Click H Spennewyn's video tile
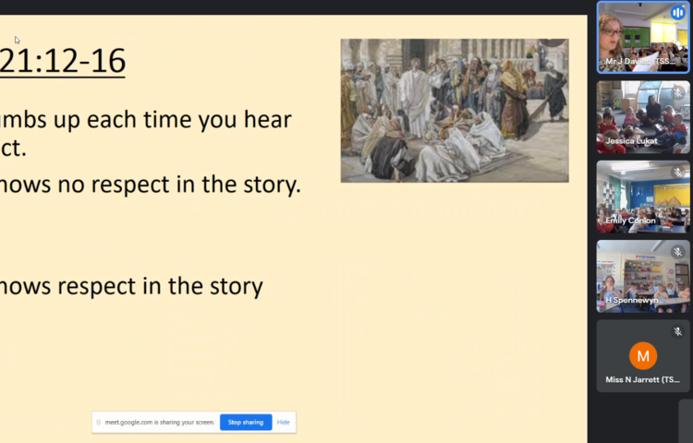Viewport: 693px width, 443px height. coord(643,276)
